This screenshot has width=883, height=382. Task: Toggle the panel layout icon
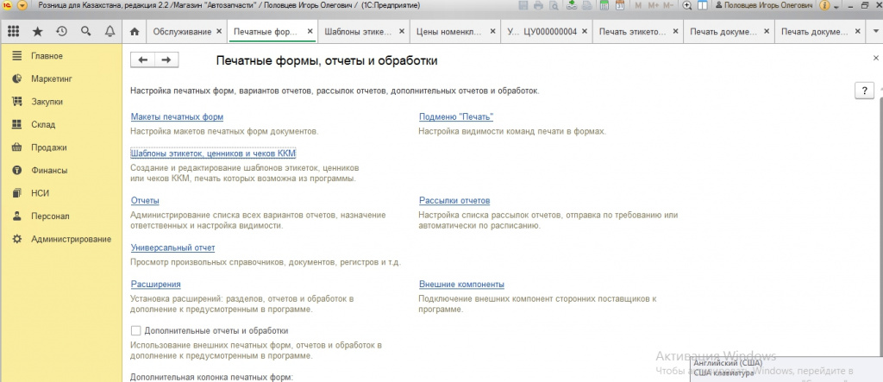703,6
